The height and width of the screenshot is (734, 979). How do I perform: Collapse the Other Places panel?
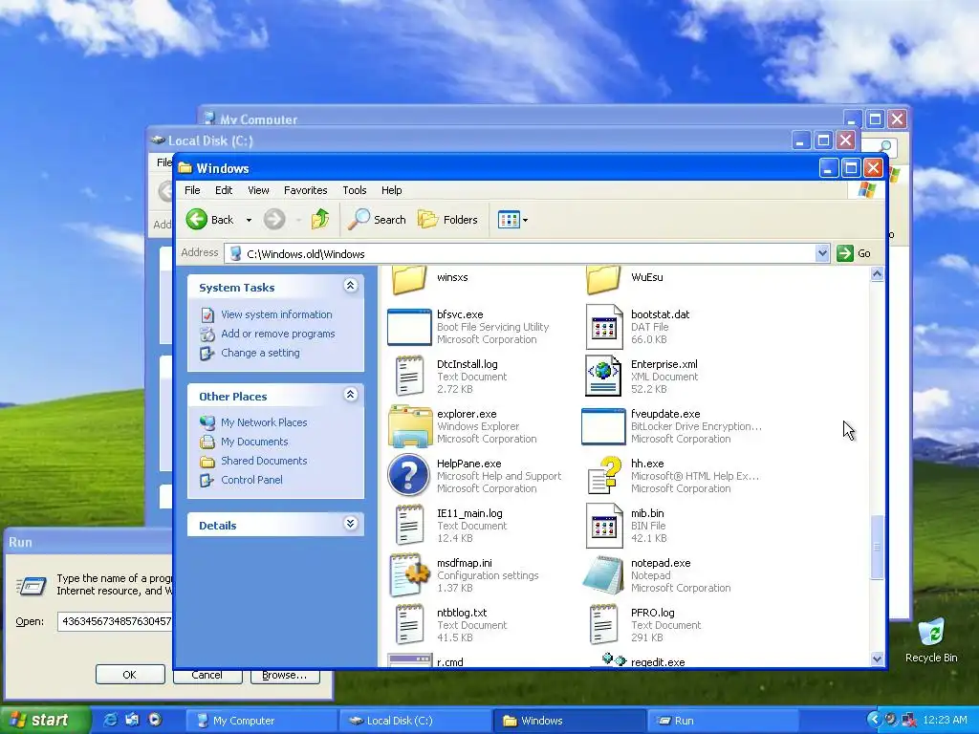(x=350, y=395)
